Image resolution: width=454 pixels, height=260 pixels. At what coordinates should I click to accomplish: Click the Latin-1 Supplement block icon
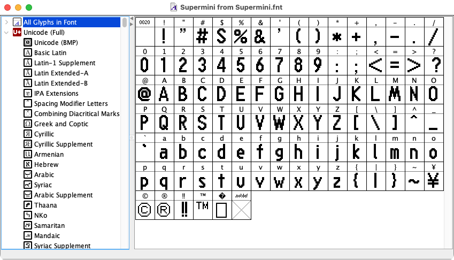28,63
